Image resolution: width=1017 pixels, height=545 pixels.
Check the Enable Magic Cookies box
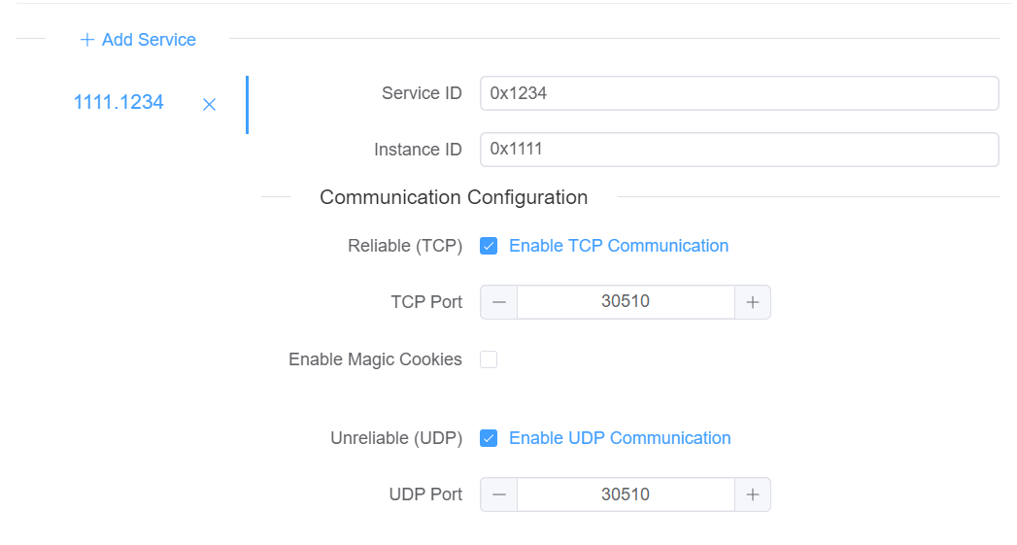tap(489, 359)
